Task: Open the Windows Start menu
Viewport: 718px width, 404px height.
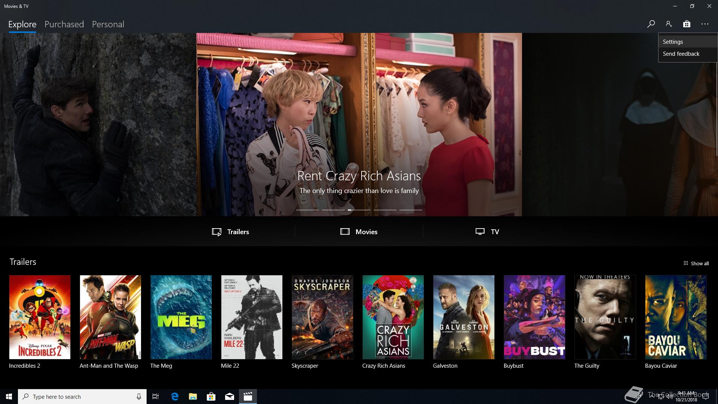Action: tap(9, 397)
